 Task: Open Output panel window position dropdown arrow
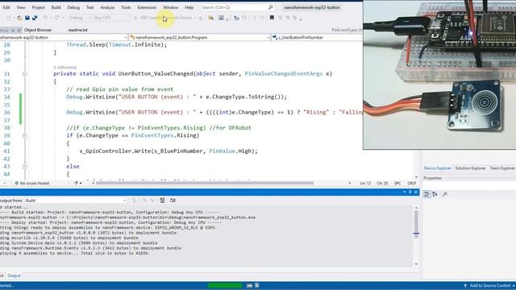click(404, 192)
